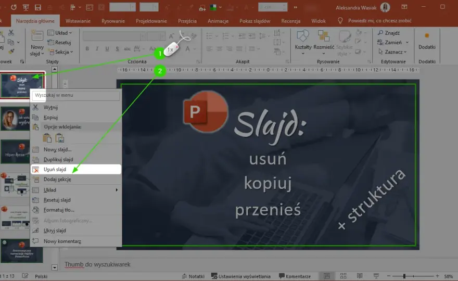Image resolution: width=458 pixels, height=281 pixels.
Task: Click the Rozmieść arrange icon
Action: tap(323, 36)
